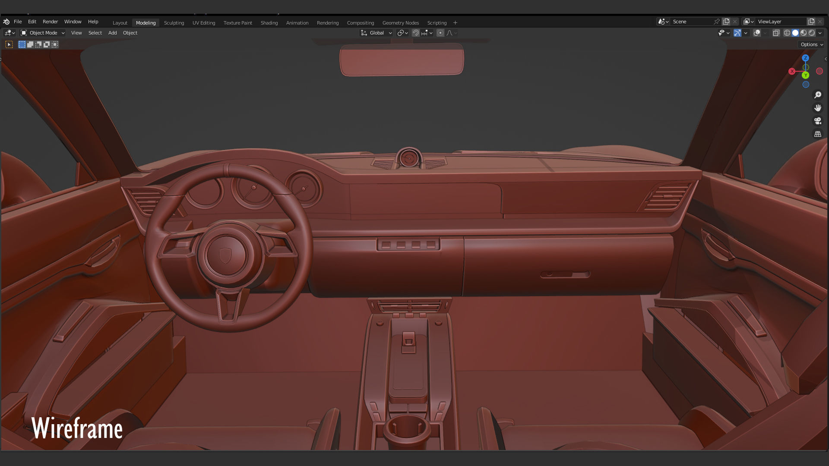Screen dimensions: 829x466
Task: Switch to the Sculpting workspace tab
Action: click(x=174, y=23)
